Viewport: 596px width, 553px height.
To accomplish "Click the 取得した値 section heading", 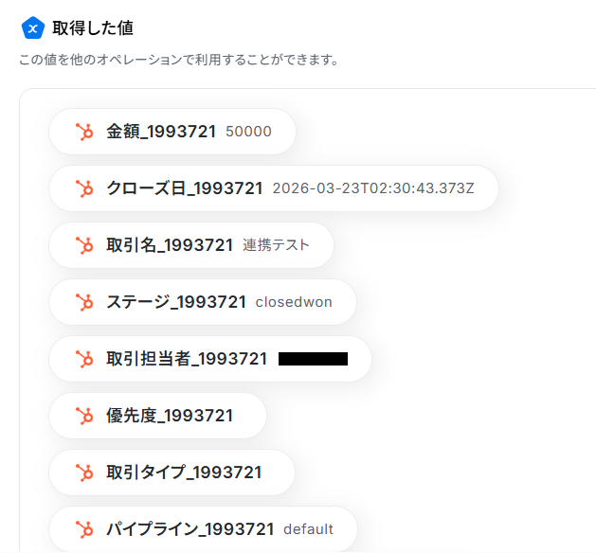I will point(92,28).
